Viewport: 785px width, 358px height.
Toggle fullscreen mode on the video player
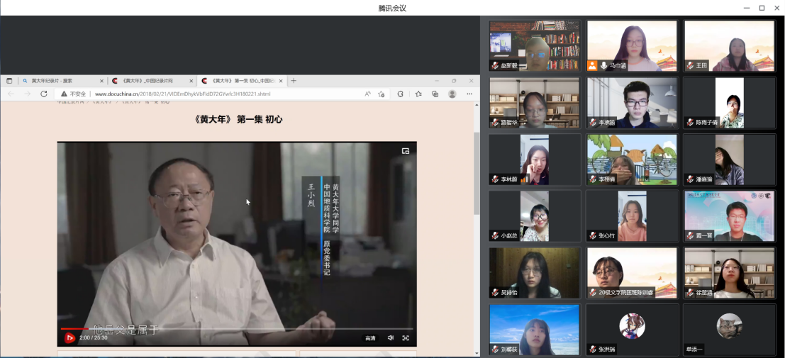[406, 338]
